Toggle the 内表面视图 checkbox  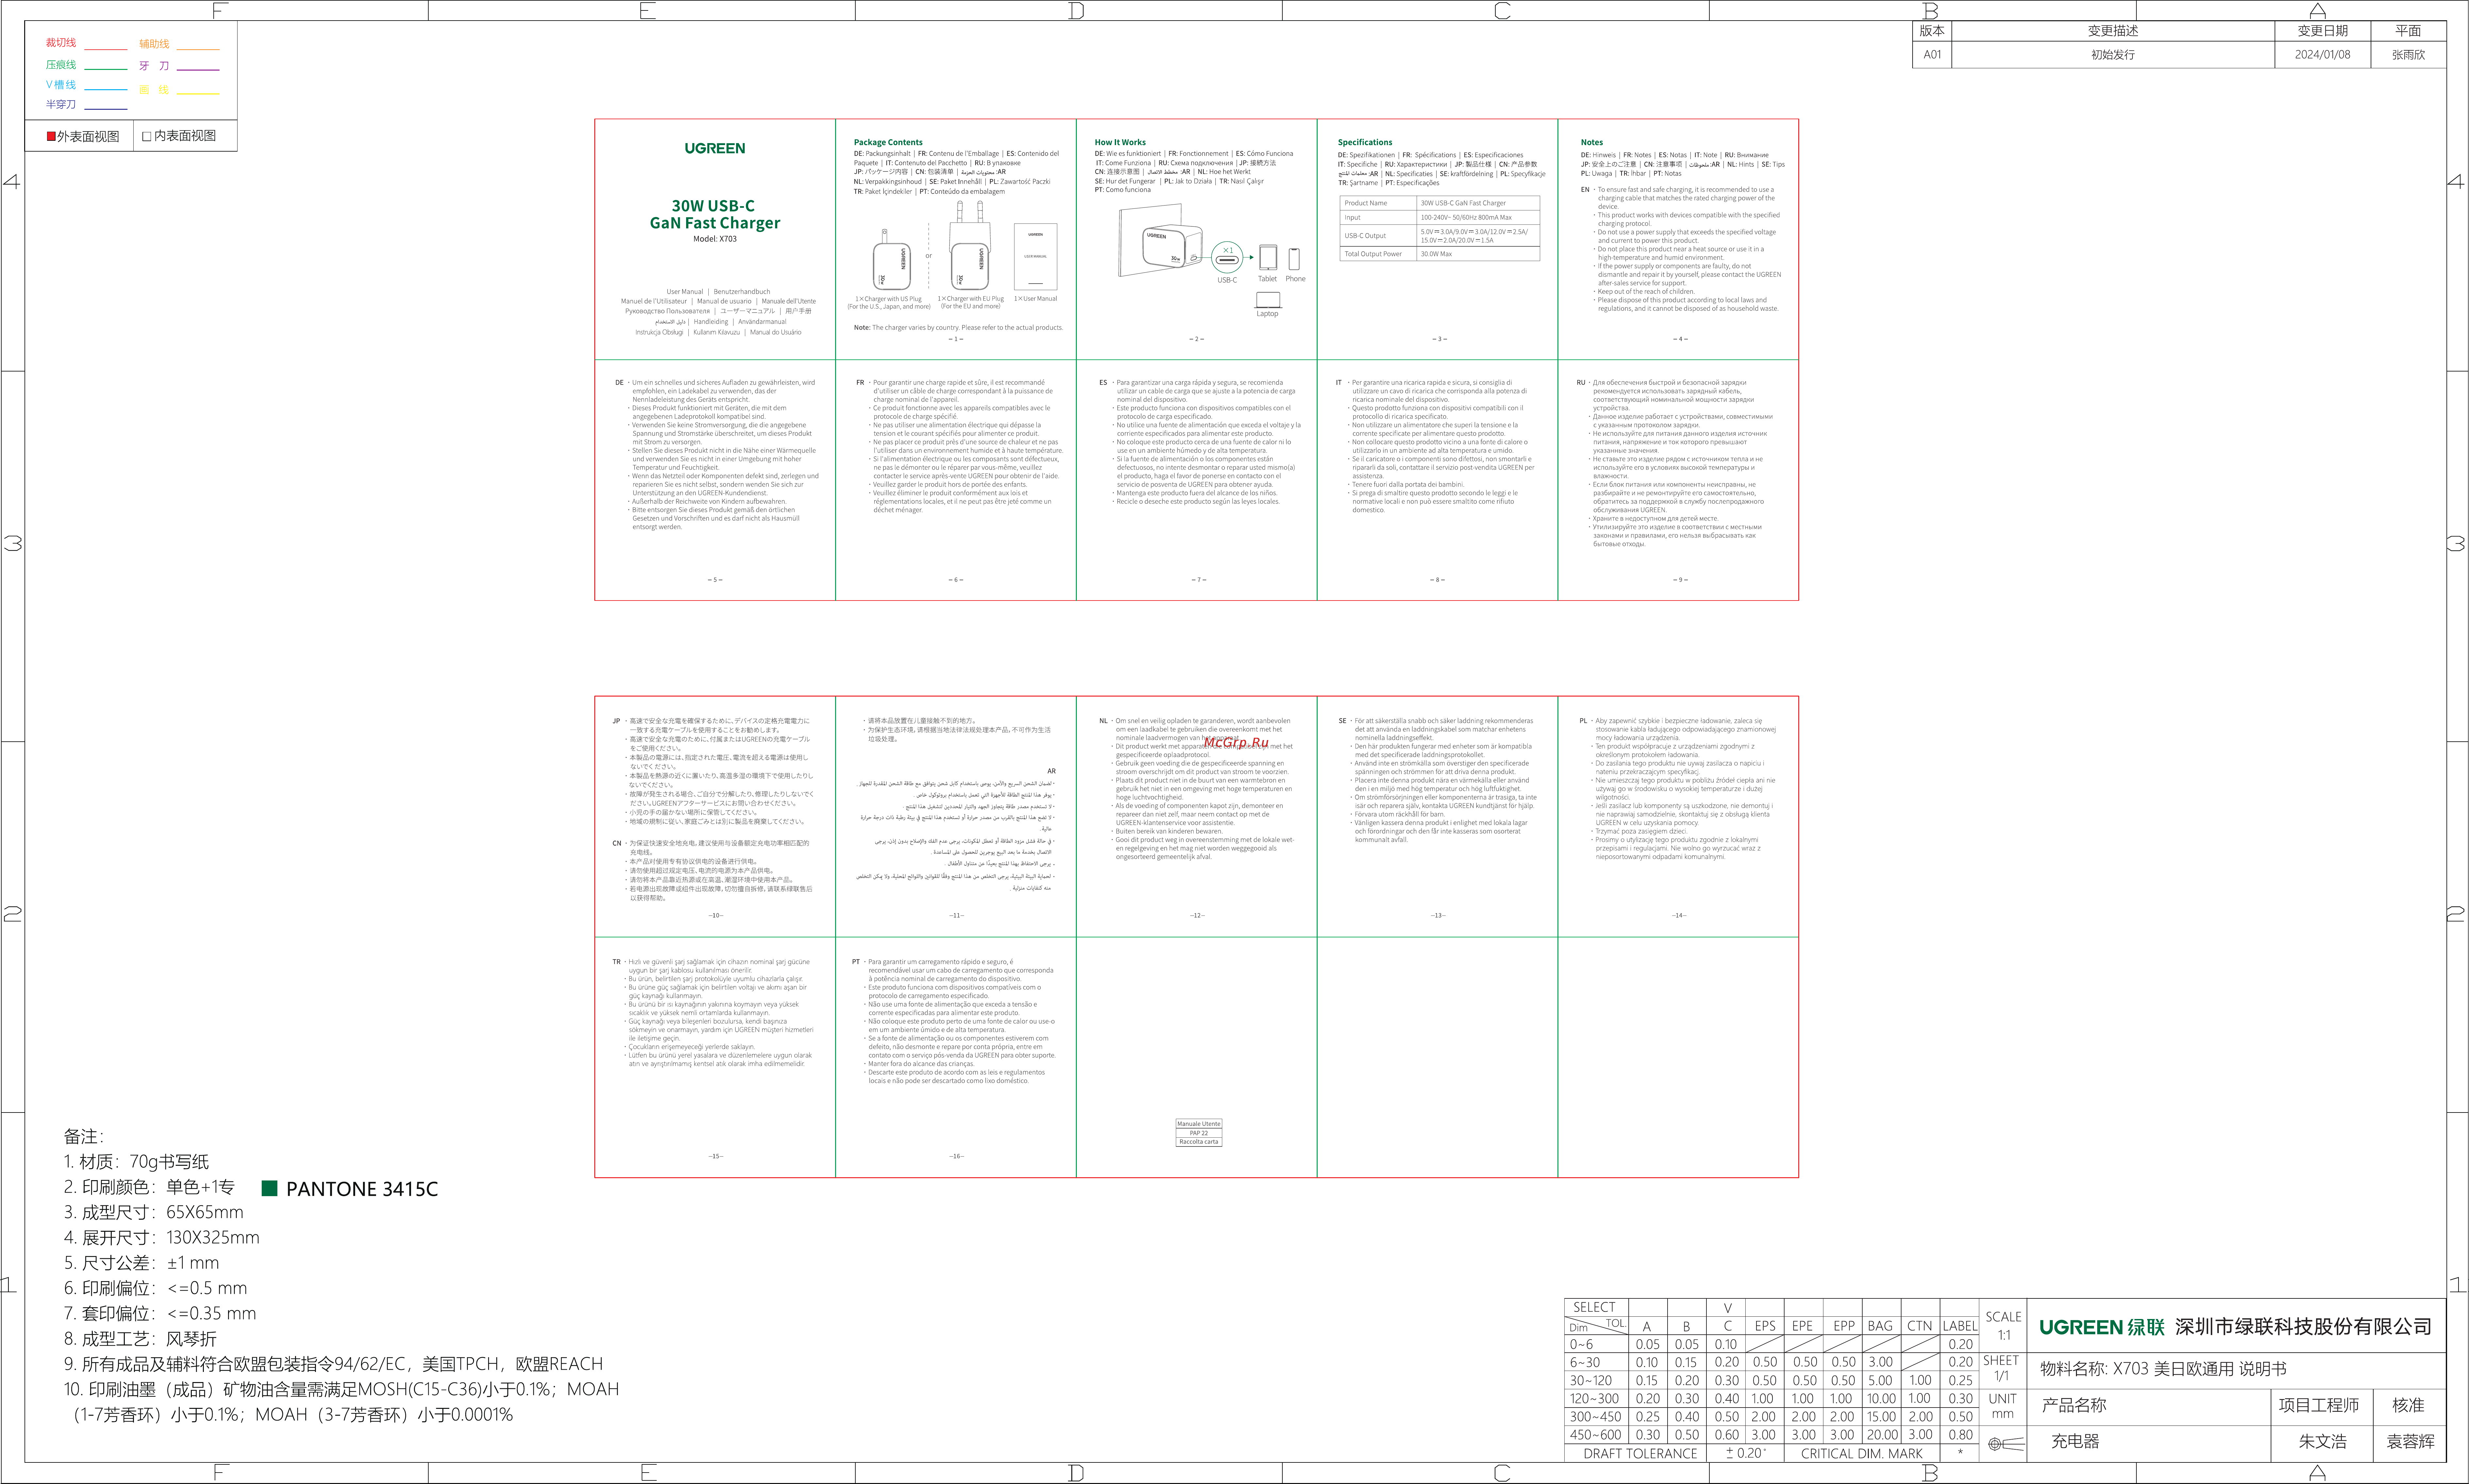click(147, 136)
